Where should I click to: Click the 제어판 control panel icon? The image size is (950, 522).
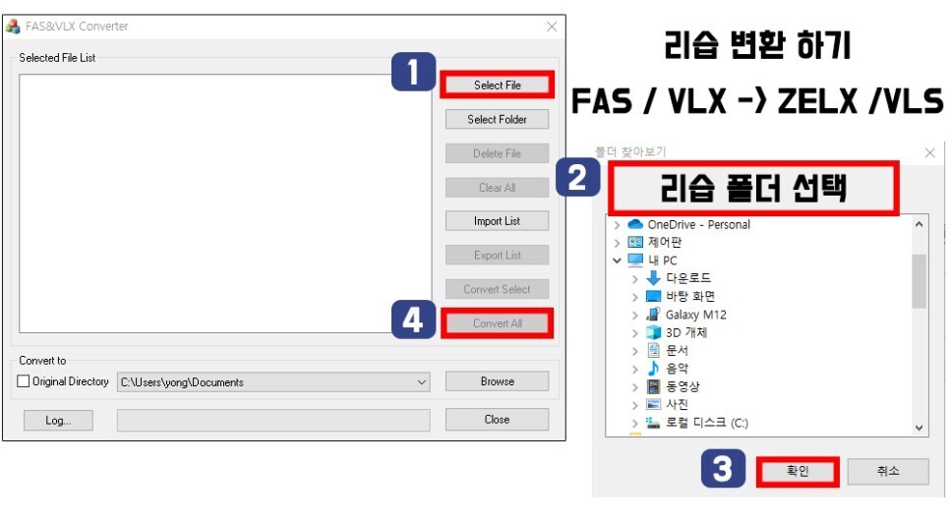pos(635,242)
